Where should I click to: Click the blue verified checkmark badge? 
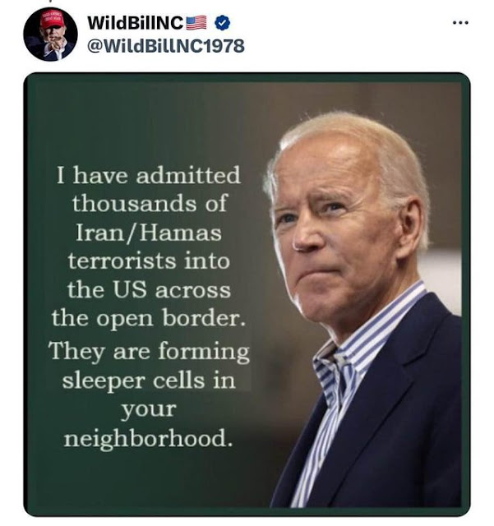[x=222, y=23]
